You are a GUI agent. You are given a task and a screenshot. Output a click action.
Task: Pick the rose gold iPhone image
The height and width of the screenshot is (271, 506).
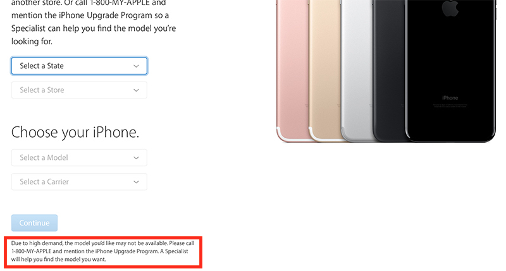292,71
